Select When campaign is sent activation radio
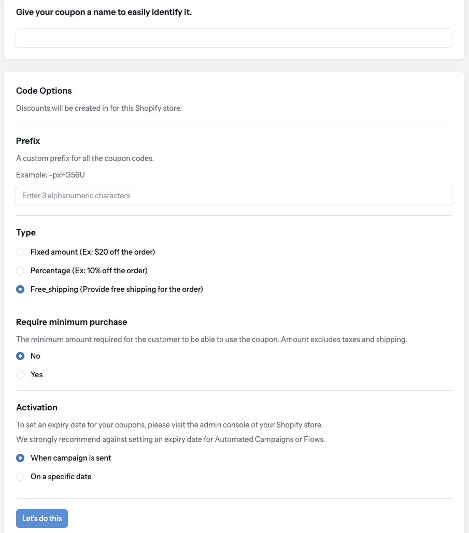 tap(20, 458)
